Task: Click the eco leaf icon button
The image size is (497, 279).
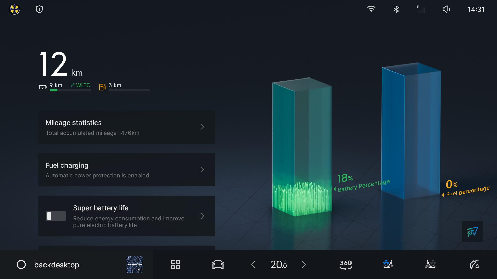Action: tap(472, 231)
